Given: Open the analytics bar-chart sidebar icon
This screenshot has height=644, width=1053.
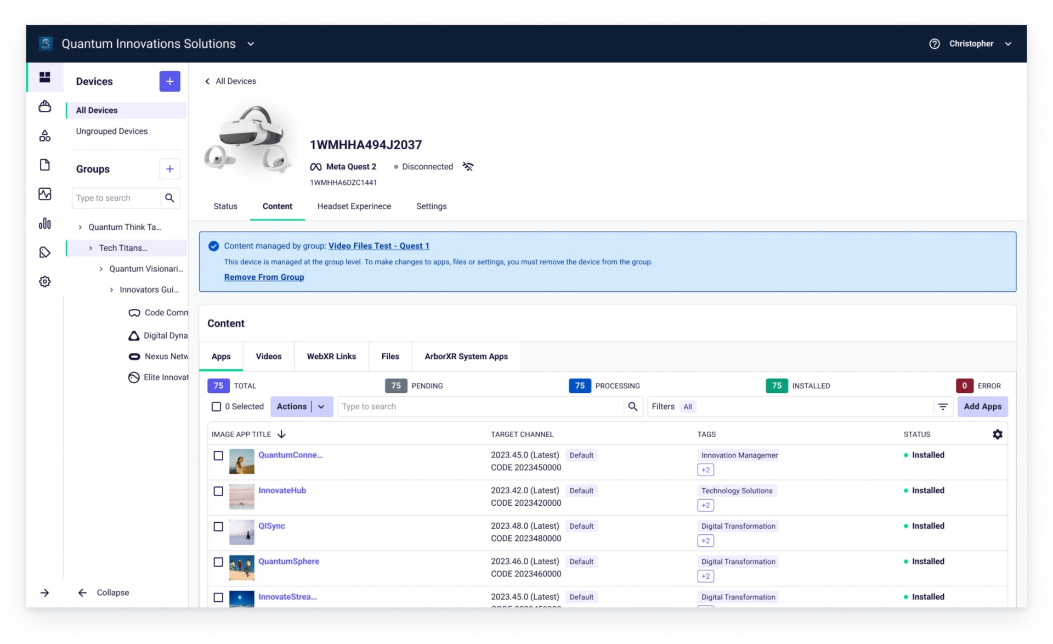Looking at the screenshot, I should [x=44, y=223].
